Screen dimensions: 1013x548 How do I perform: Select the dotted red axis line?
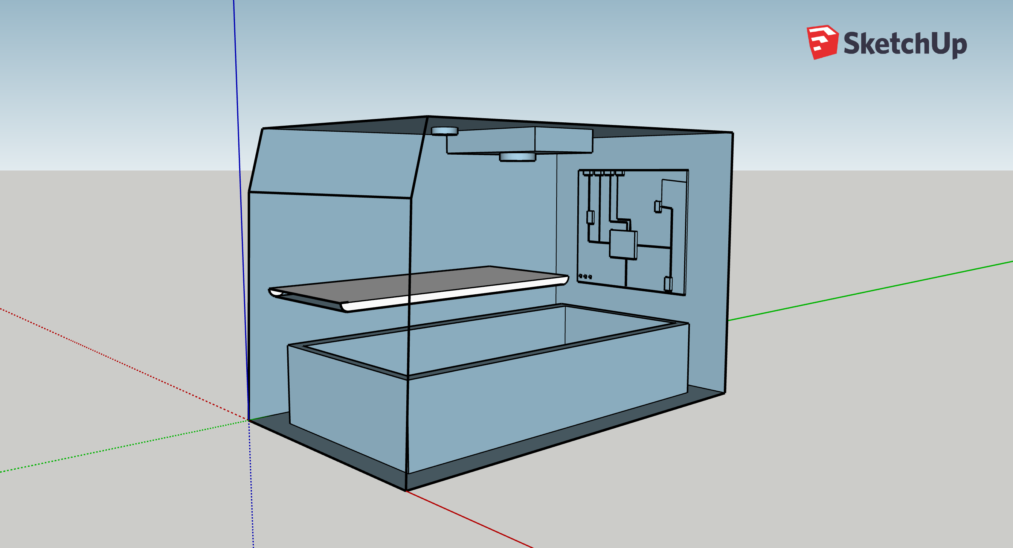[x=124, y=364]
